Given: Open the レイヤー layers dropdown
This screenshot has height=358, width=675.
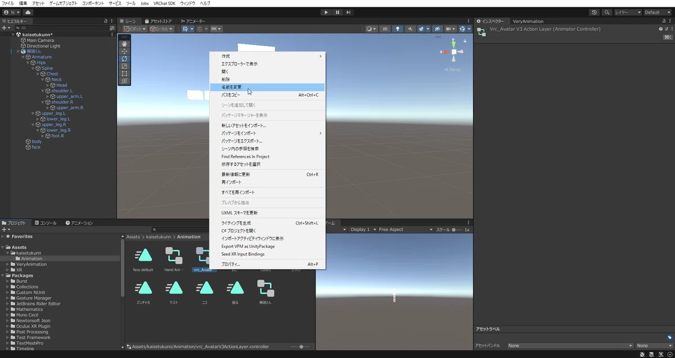Looking at the screenshot, I should [628, 12].
